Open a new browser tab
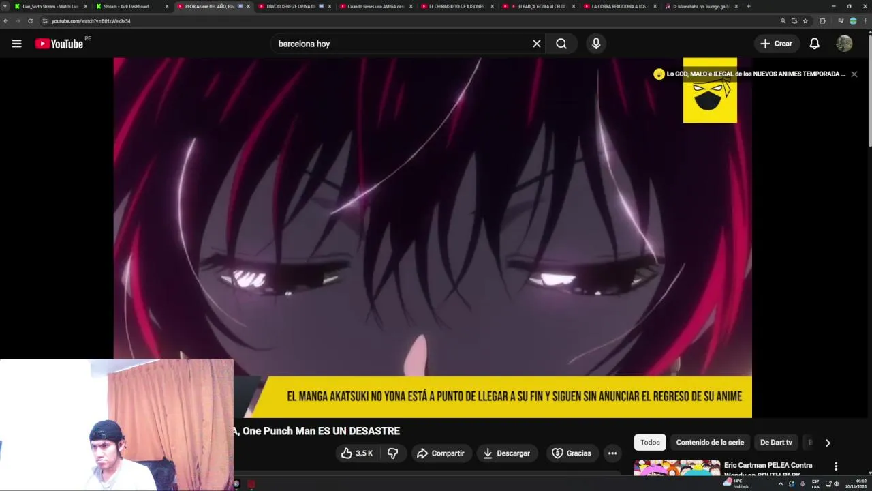 pyautogui.click(x=748, y=6)
